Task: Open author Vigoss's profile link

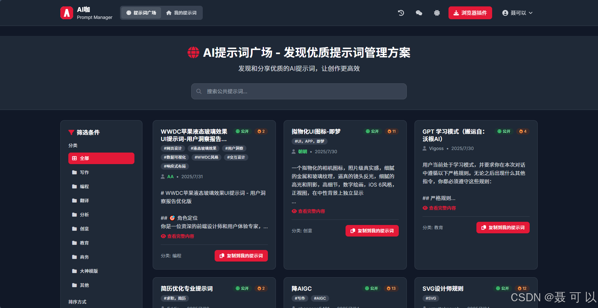Action: [436, 148]
